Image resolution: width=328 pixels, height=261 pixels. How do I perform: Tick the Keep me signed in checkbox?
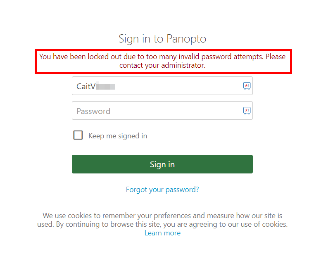78,135
